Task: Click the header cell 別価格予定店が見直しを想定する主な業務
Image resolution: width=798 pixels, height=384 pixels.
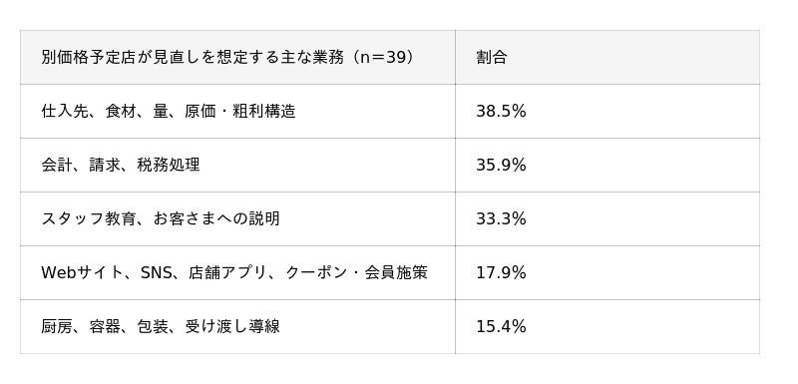Action: pyautogui.click(x=237, y=57)
